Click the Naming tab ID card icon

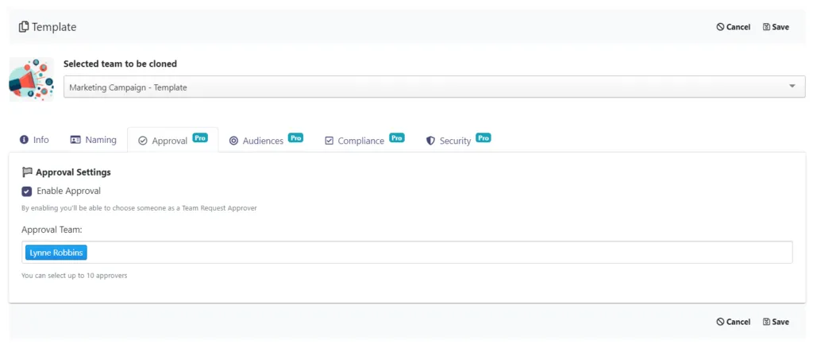[75, 140]
